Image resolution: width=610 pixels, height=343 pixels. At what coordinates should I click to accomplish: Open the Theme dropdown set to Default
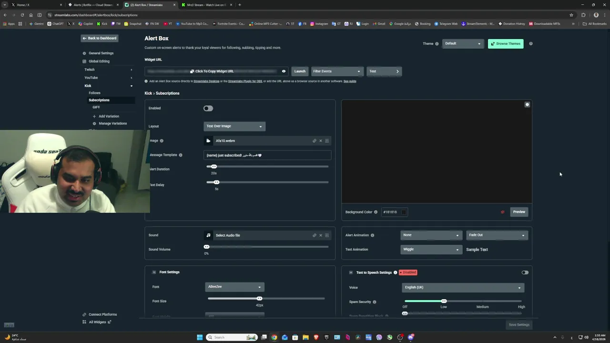tap(463, 44)
